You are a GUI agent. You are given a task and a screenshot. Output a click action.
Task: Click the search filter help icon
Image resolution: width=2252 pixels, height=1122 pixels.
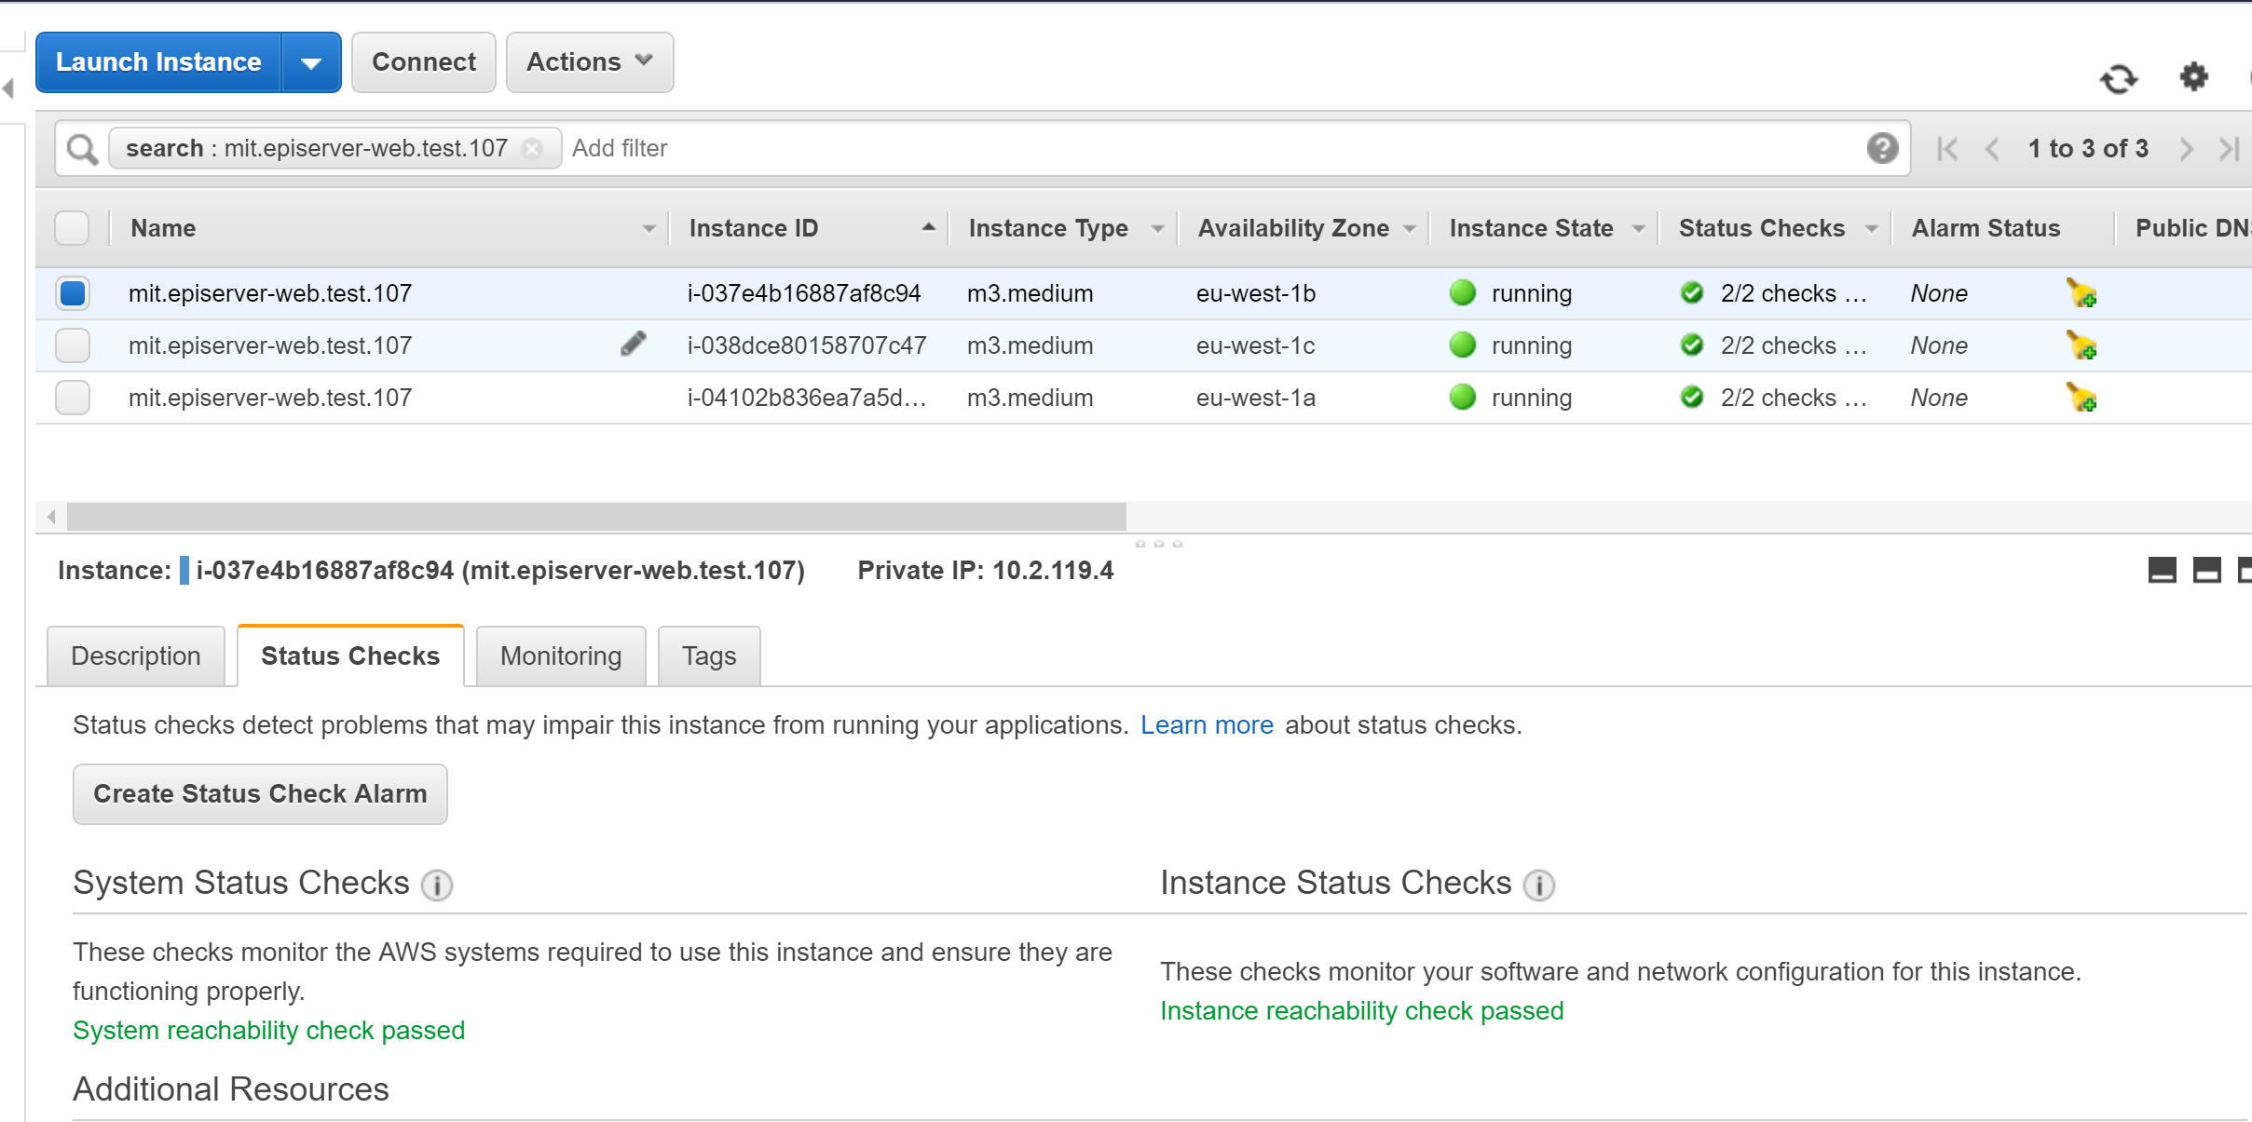(1881, 148)
